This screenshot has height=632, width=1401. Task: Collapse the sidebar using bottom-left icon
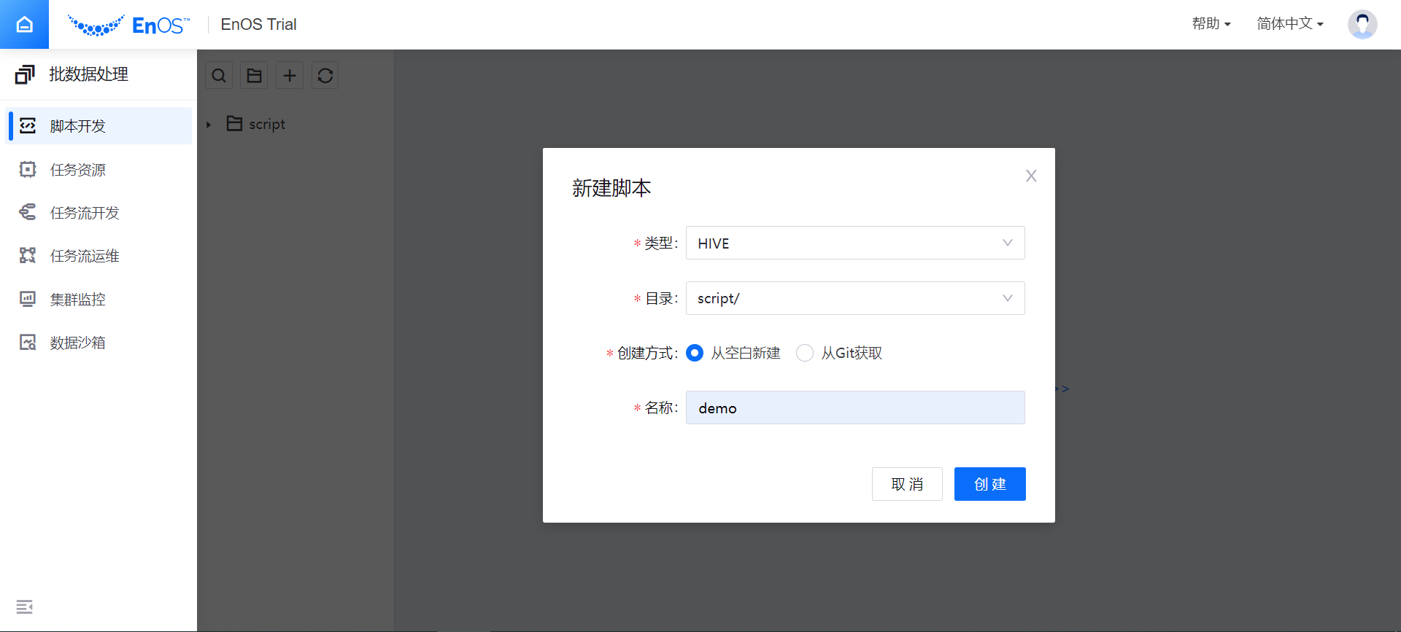pyautogui.click(x=24, y=606)
